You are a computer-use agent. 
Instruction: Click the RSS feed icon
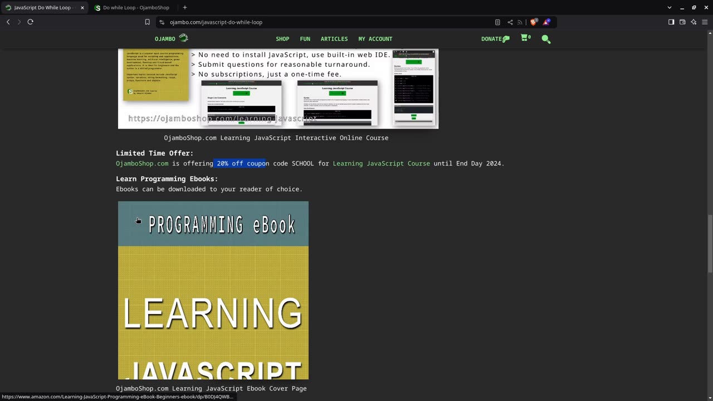pyautogui.click(x=520, y=22)
